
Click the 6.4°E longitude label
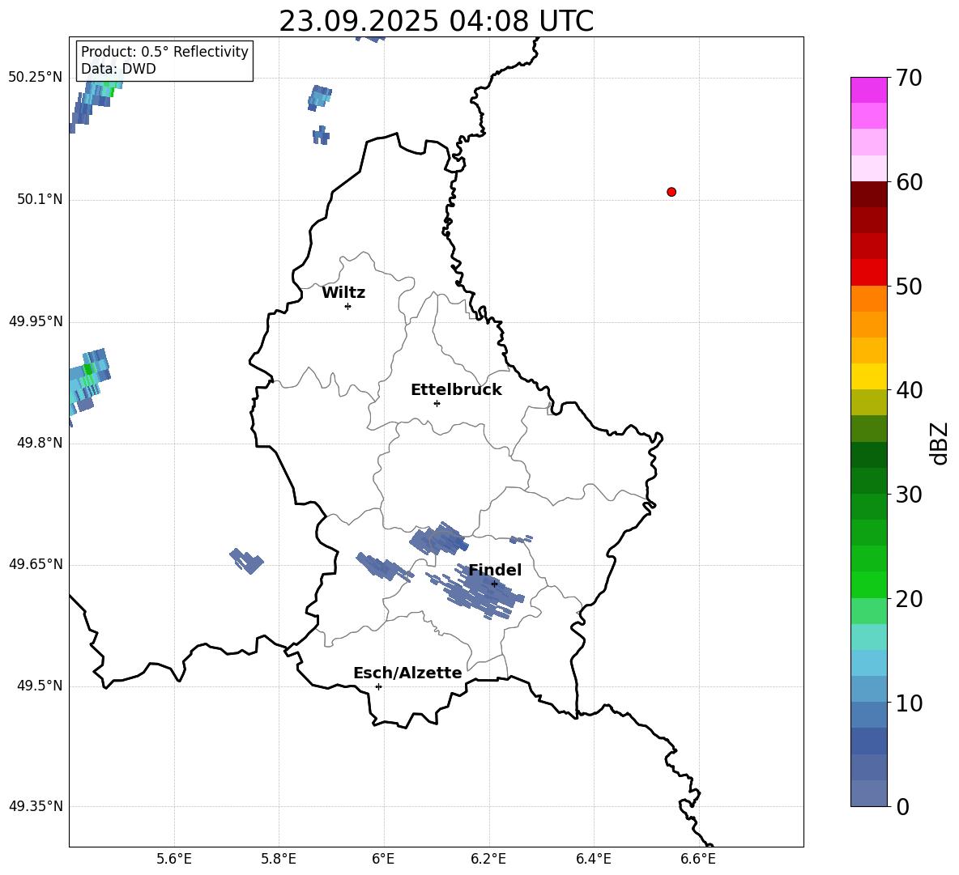point(593,859)
